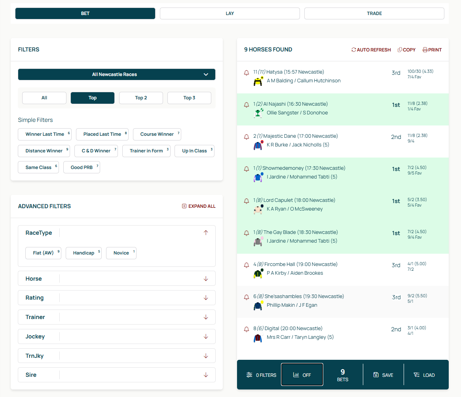The image size is (461, 397).
Task: Select the Top 3 filter option
Action: point(189,98)
